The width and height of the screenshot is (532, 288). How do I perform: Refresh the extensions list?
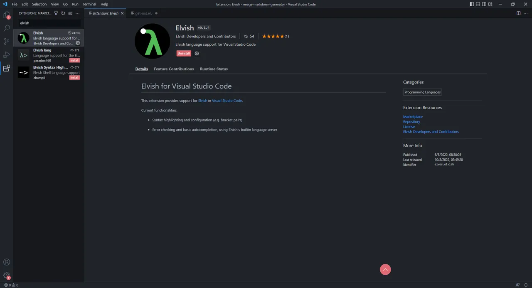coord(63,13)
